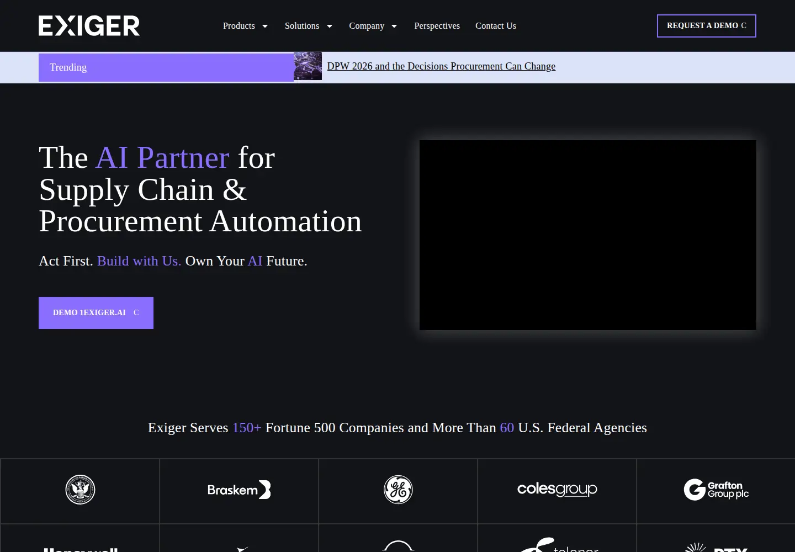795x552 pixels.
Task: Click the Demo 1Exiger.AI button
Action: tap(96, 313)
